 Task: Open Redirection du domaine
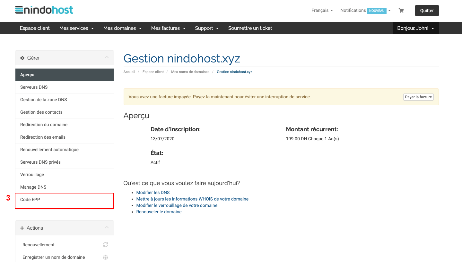click(65, 125)
